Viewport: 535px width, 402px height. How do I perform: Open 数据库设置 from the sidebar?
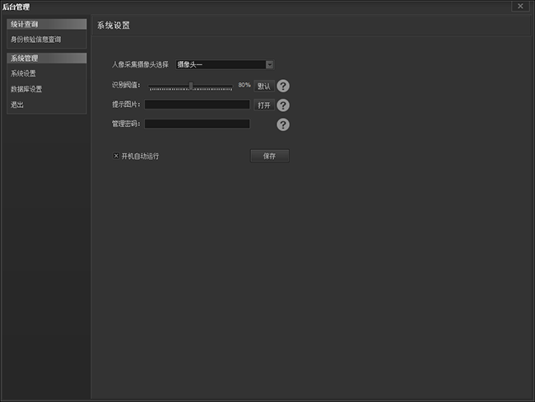[26, 89]
